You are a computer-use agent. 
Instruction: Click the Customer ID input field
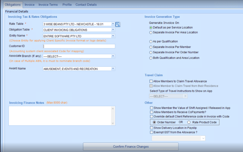click(79, 46)
